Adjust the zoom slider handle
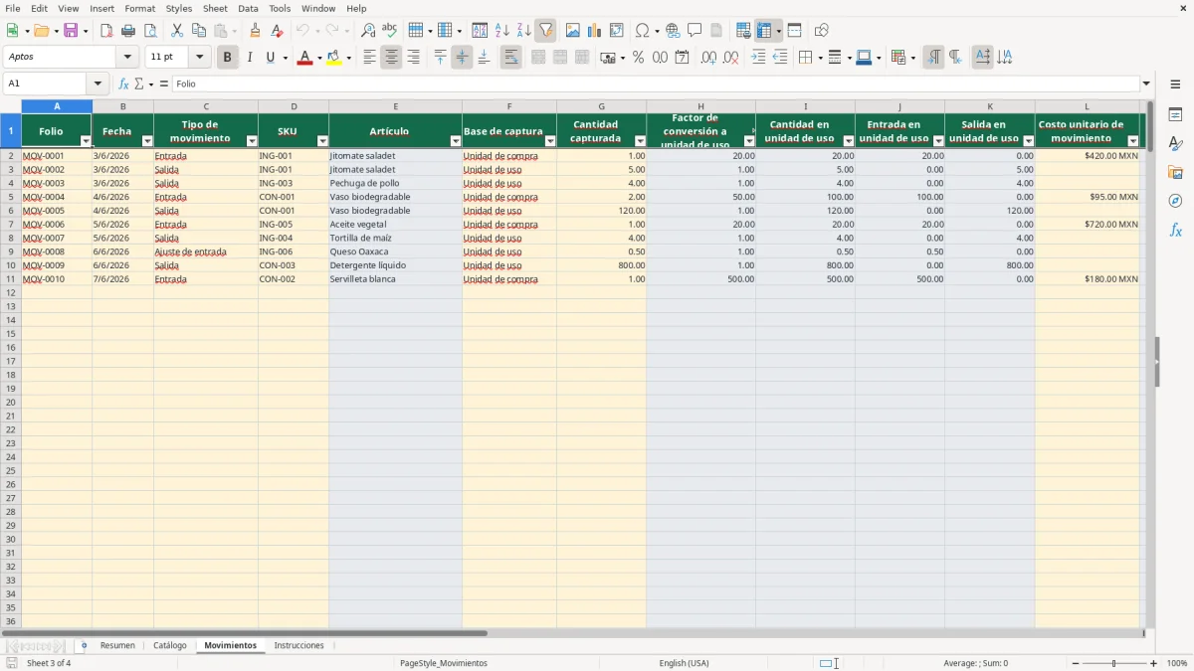The width and height of the screenshot is (1194, 671). point(1114,663)
